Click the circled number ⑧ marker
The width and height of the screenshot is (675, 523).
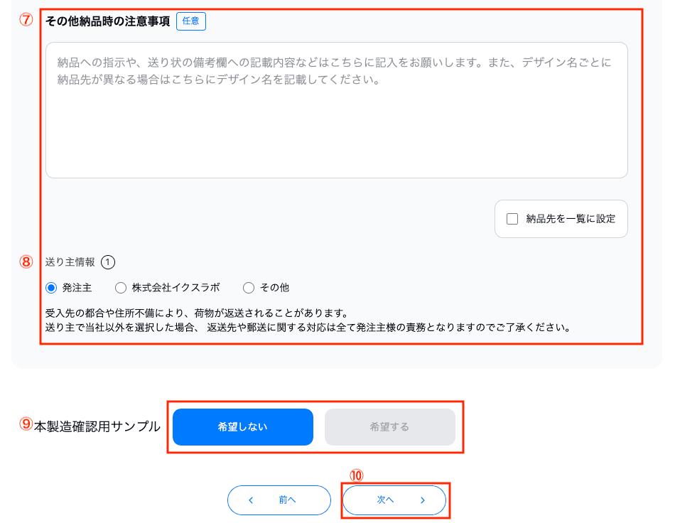26,261
